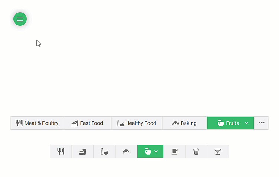Click the croissant icon beside Baking label
279x177 pixels.
176,123
